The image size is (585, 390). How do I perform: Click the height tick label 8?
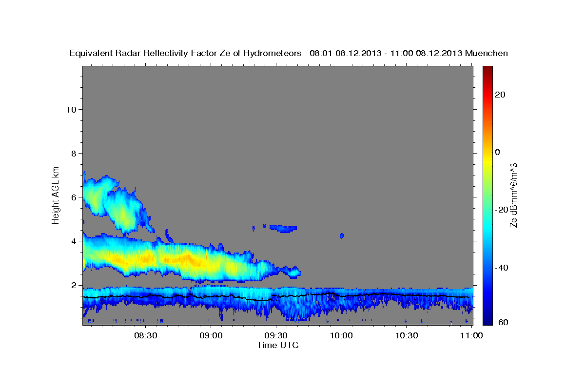point(74,153)
